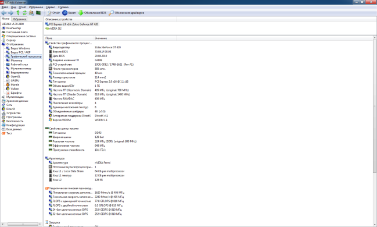
Task: Click the База данных icon in tree
Action: pos(3,129)
